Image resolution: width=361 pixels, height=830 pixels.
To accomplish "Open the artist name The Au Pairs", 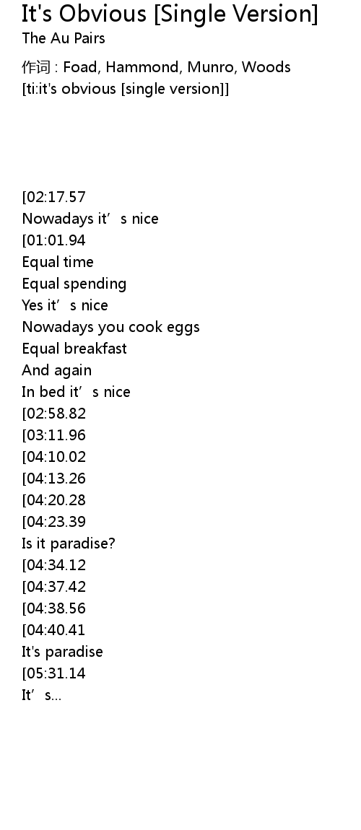I will click(x=64, y=38).
